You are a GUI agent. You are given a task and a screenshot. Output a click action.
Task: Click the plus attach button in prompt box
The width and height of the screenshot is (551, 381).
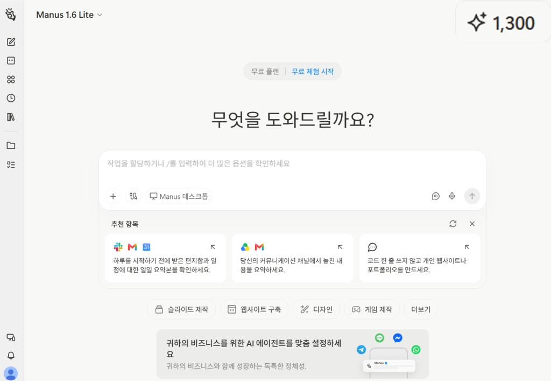click(x=113, y=196)
